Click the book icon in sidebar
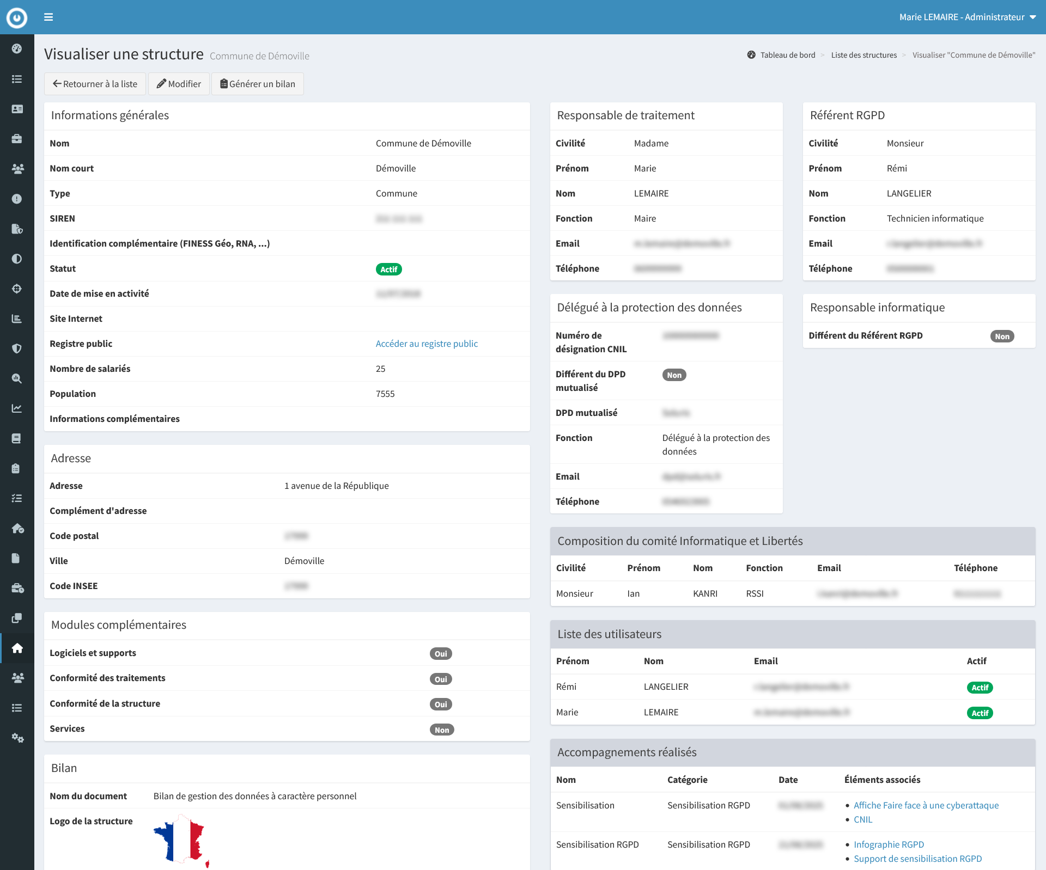This screenshot has width=1046, height=870. pyautogui.click(x=17, y=438)
